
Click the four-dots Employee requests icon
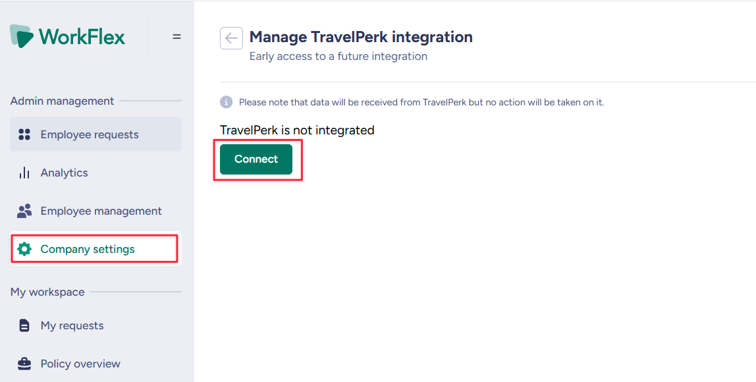pyautogui.click(x=24, y=134)
